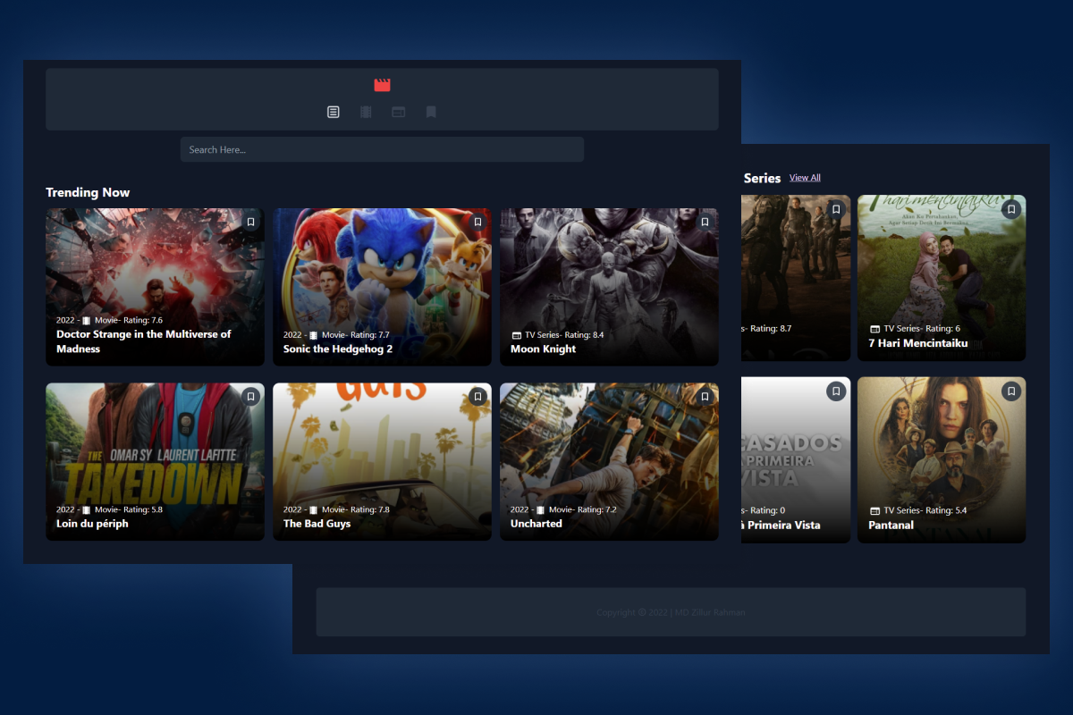Select the 'à Primeira Vista' title text
Viewport: 1073px width, 715px height.
click(x=781, y=526)
